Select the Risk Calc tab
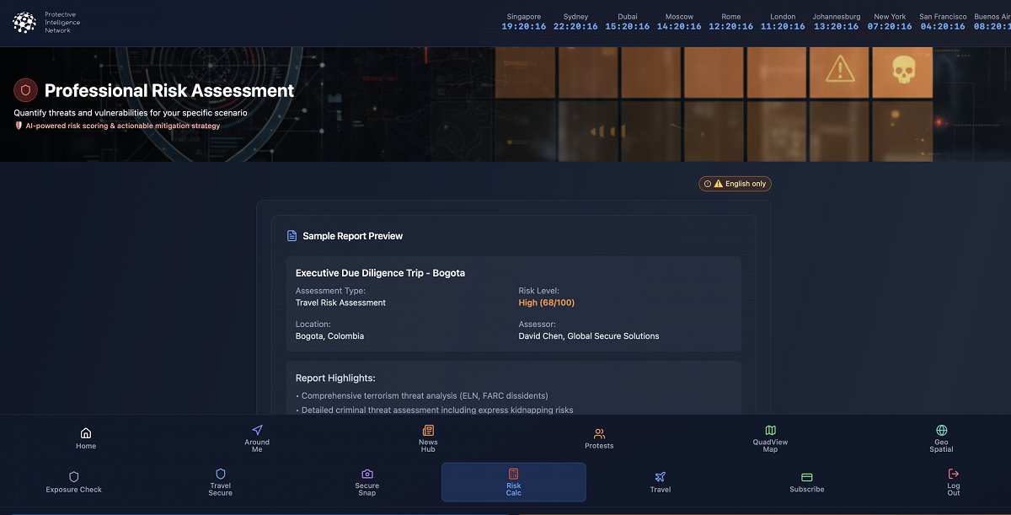The image size is (1011, 515). (514, 482)
